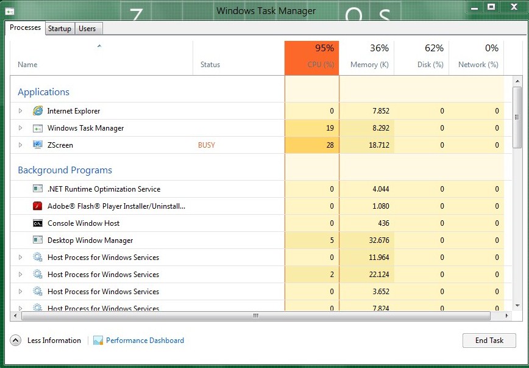Select the Console Window Host row
The width and height of the screenshot is (529, 368).
point(261,223)
